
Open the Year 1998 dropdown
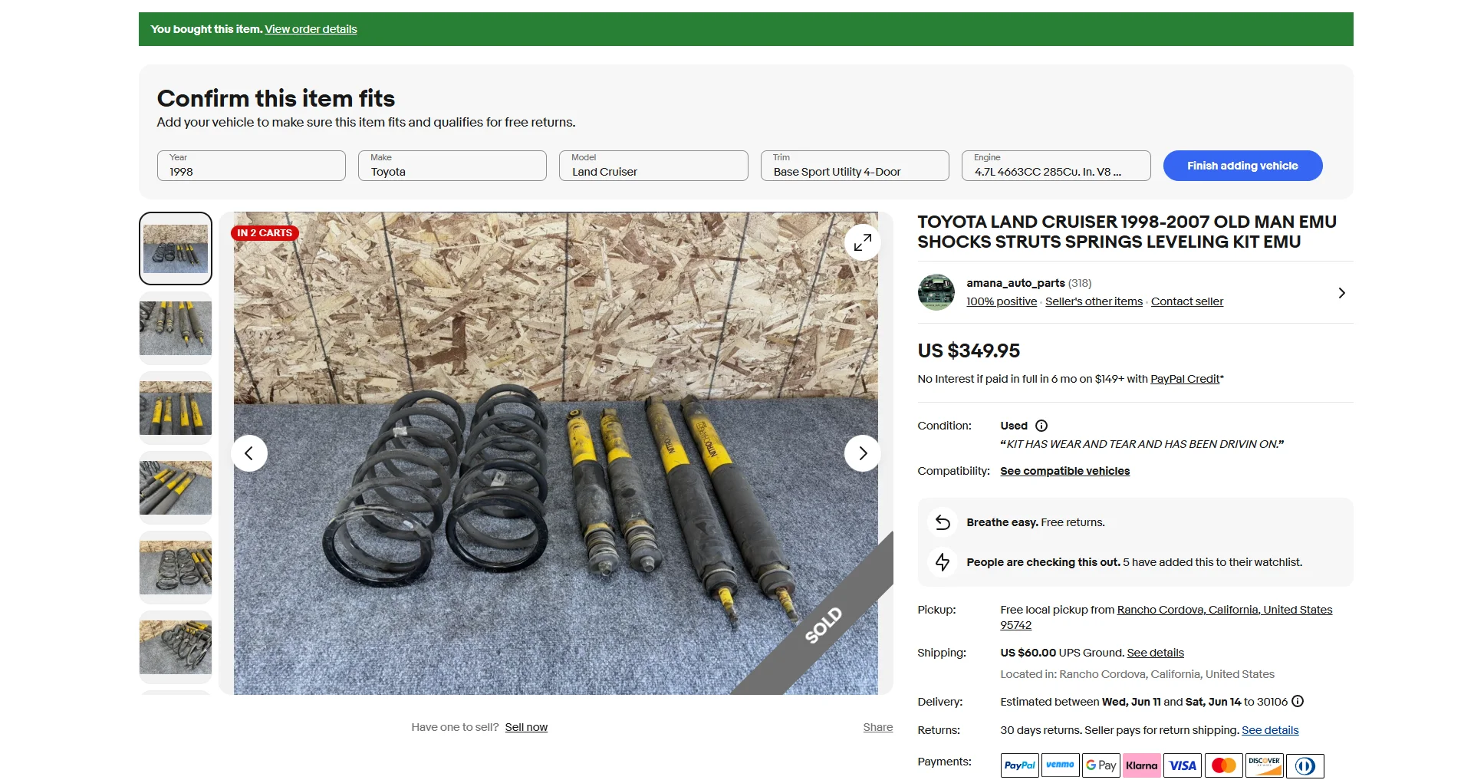[x=252, y=166]
